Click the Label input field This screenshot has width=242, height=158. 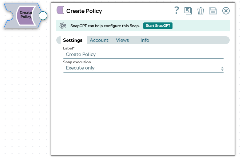click(x=143, y=55)
